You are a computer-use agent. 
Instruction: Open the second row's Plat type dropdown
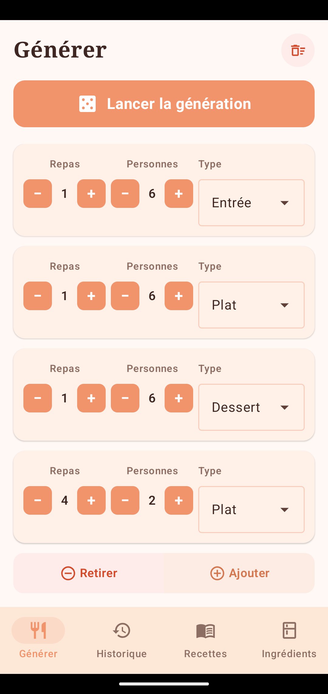point(251,305)
